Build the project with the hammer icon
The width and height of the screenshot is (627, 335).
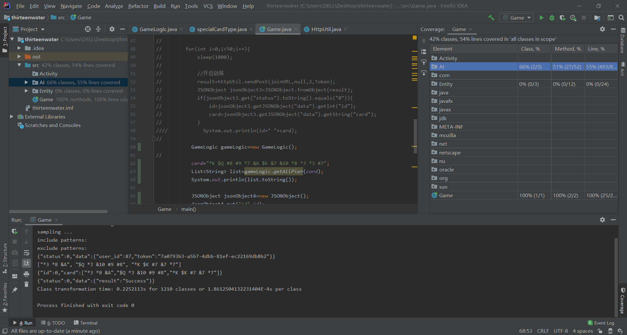[x=491, y=18]
